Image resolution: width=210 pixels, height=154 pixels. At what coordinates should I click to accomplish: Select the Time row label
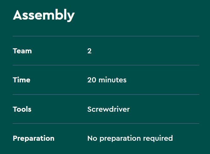click(21, 80)
